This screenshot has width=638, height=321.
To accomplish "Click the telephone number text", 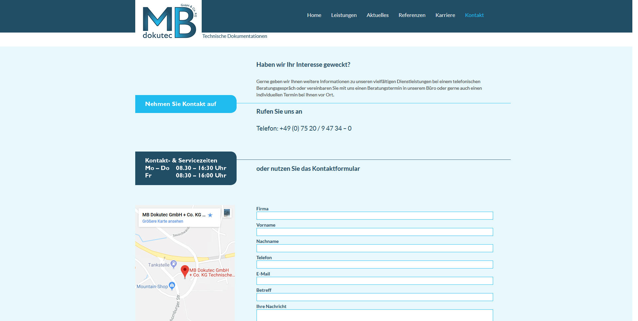I will point(304,129).
